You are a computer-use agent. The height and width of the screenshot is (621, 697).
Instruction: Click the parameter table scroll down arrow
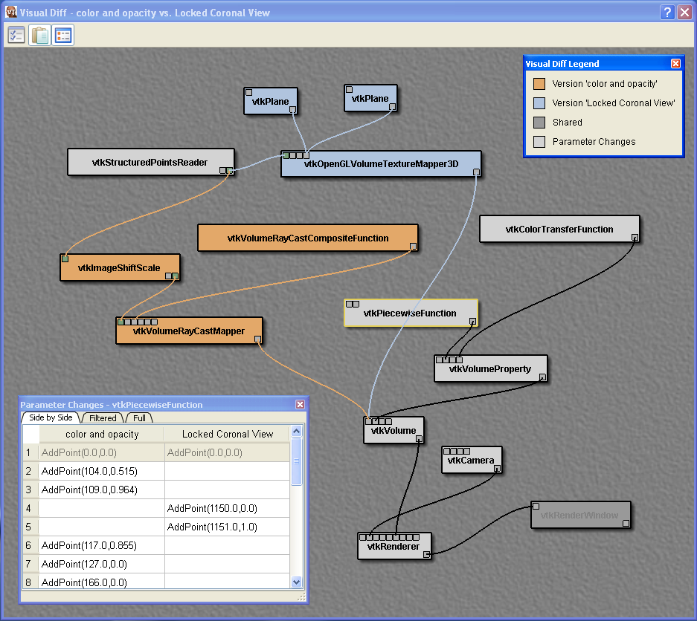[x=297, y=582]
